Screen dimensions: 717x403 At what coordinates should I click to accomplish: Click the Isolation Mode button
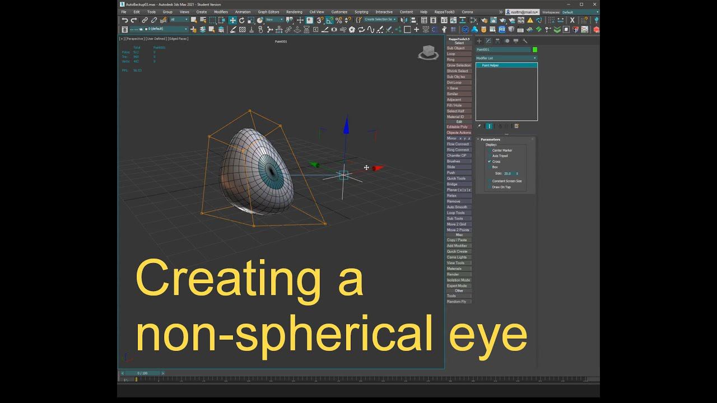coord(459,280)
